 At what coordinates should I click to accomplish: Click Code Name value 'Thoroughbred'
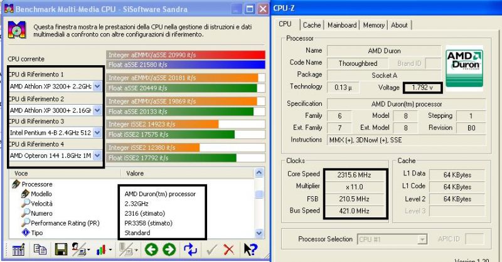pyautogui.click(x=358, y=63)
